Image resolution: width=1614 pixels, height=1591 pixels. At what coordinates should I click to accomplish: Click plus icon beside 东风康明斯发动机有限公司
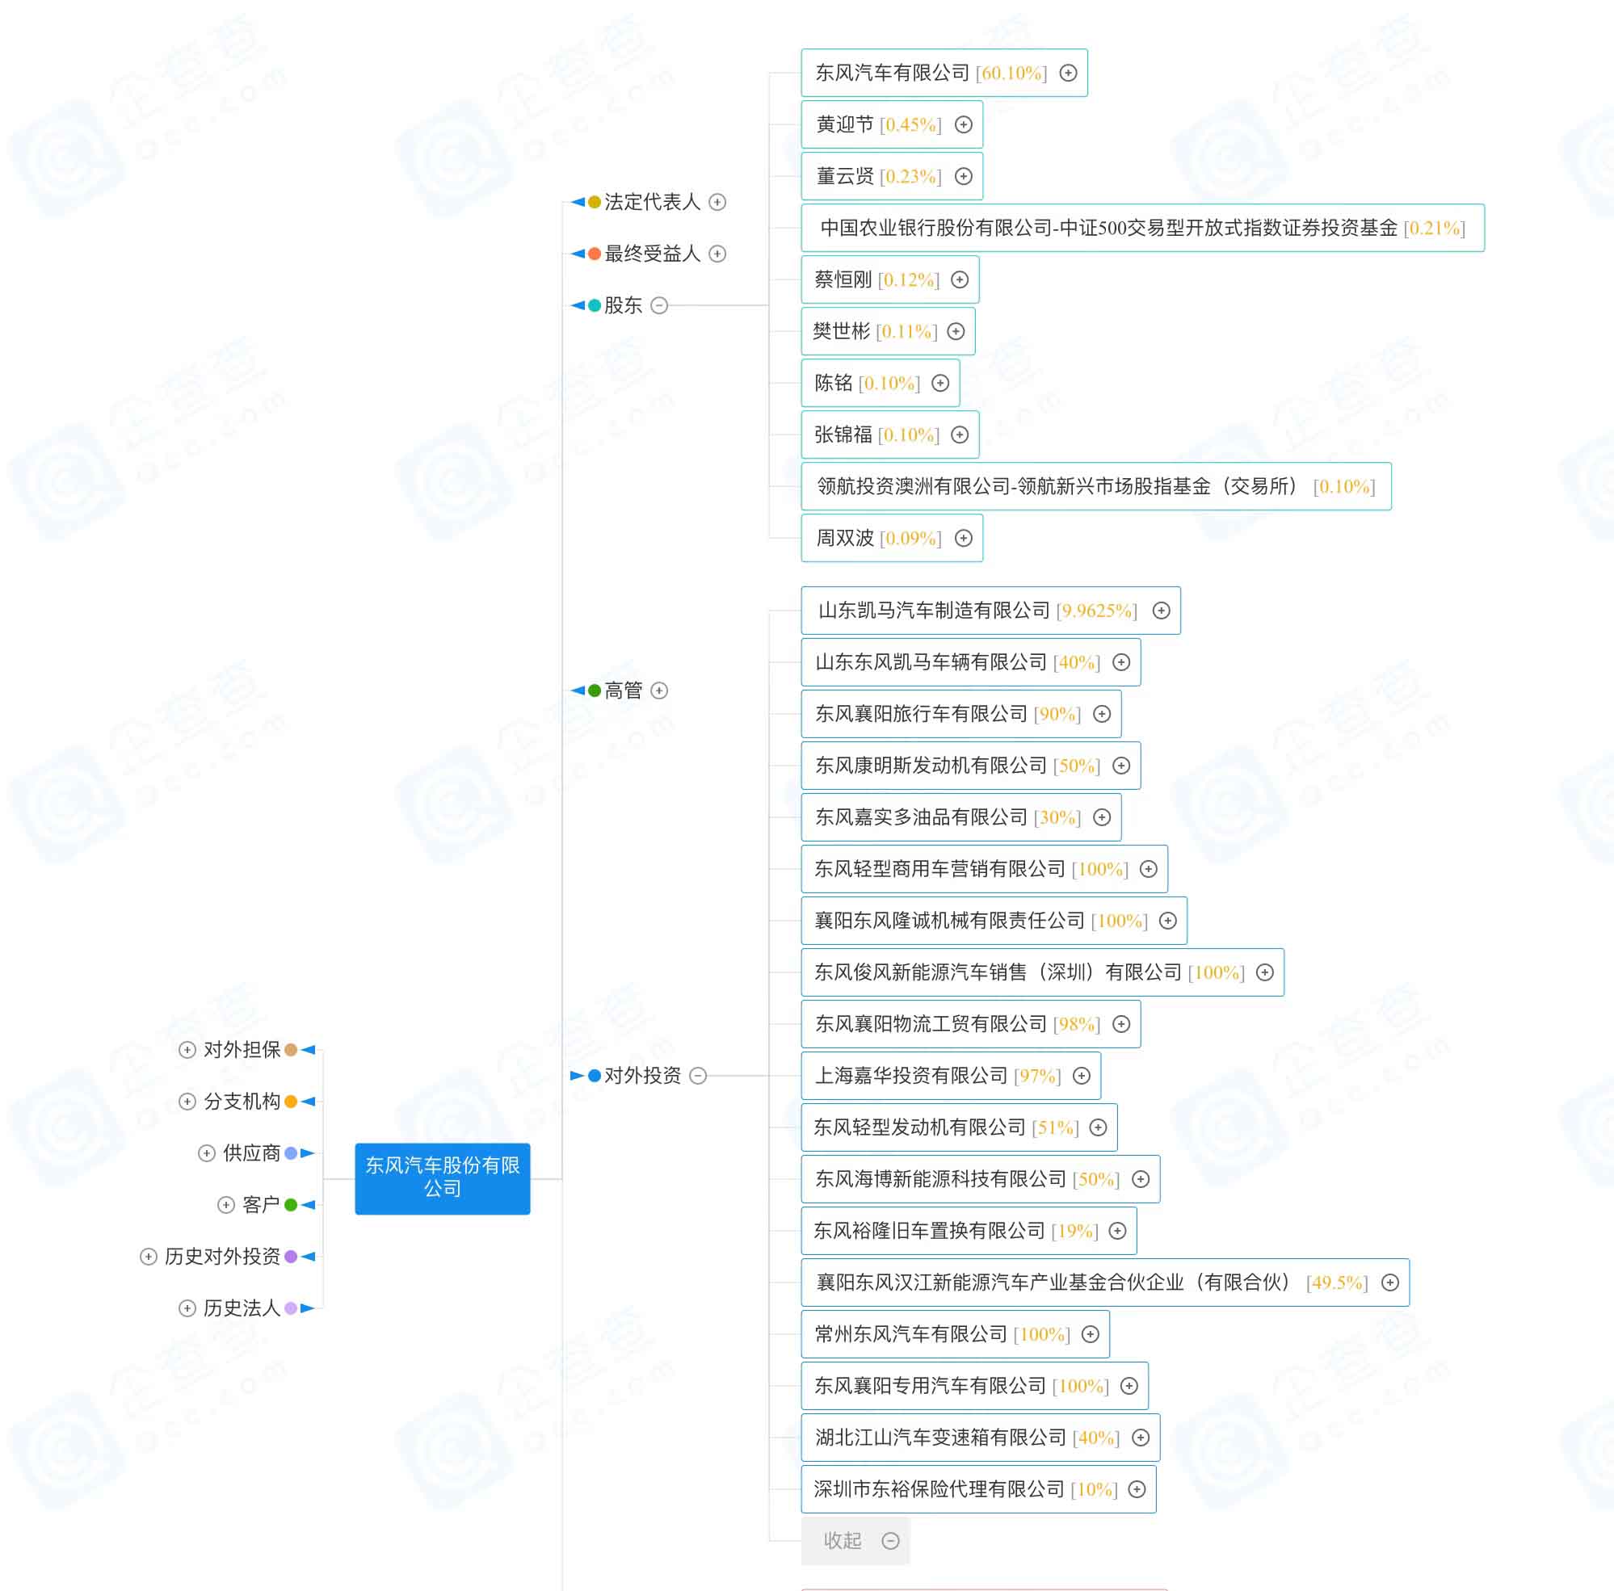click(x=1121, y=766)
